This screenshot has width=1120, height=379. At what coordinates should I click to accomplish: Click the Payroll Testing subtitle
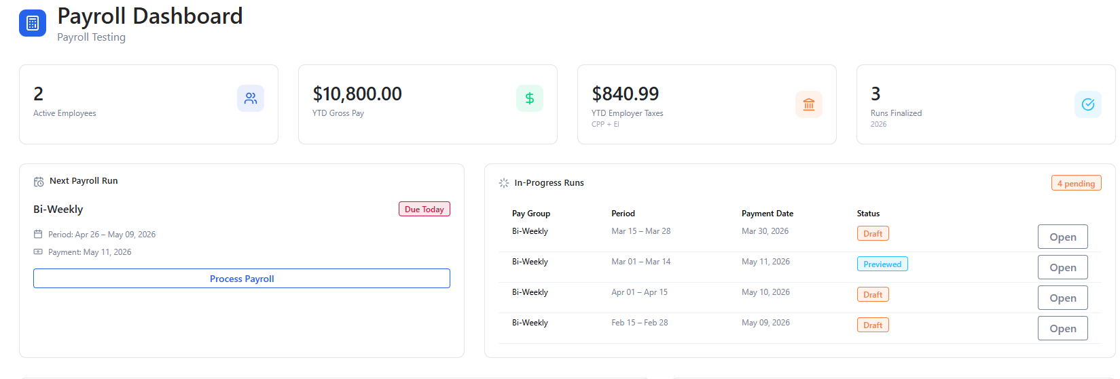(91, 37)
